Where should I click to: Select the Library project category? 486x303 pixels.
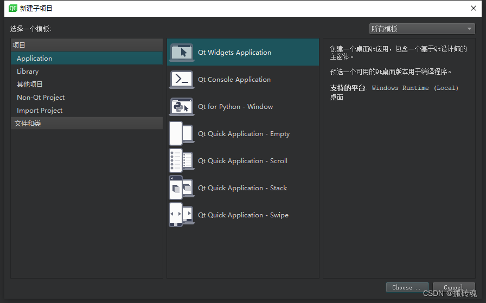pos(87,71)
